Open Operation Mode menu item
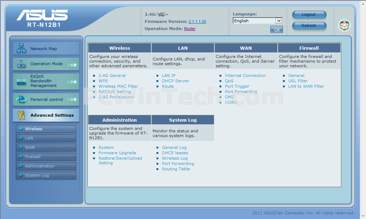This screenshot has height=219, width=366. point(46,64)
